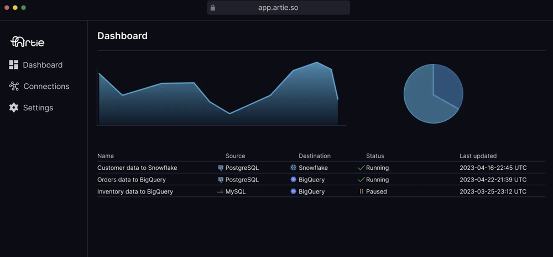553x257 pixels.
Task: Click the green maximize window button
Action: click(x=24, y=7)
